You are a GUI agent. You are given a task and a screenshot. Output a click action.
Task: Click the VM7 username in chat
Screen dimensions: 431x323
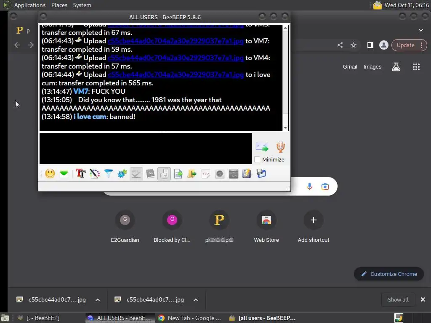click(x=80, y=91)
